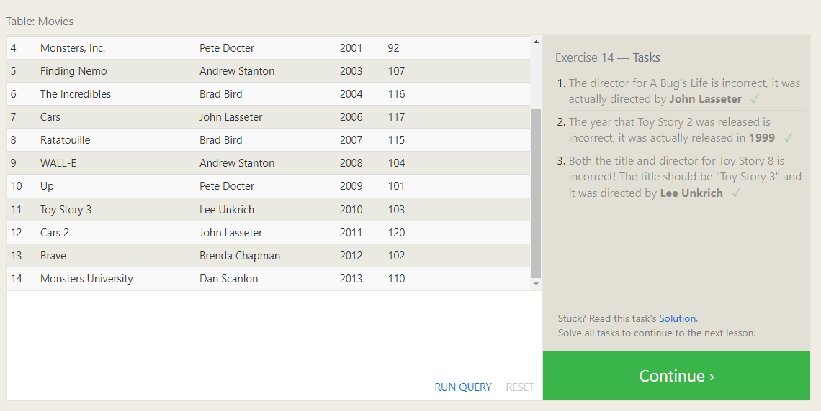Click the table scrollbar up arrow
The image size is (821, 411).
(x=535, y=42)
